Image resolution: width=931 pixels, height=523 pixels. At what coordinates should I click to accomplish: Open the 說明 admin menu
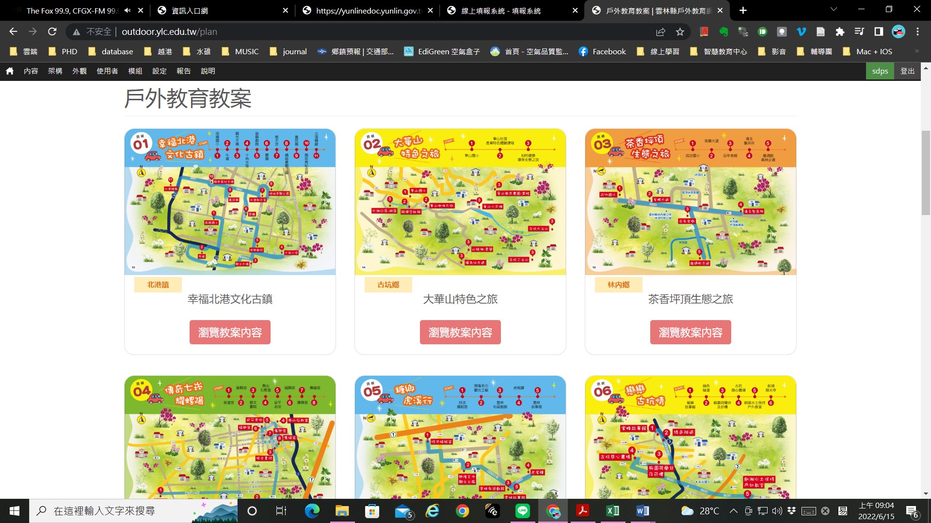click(208, 71)
